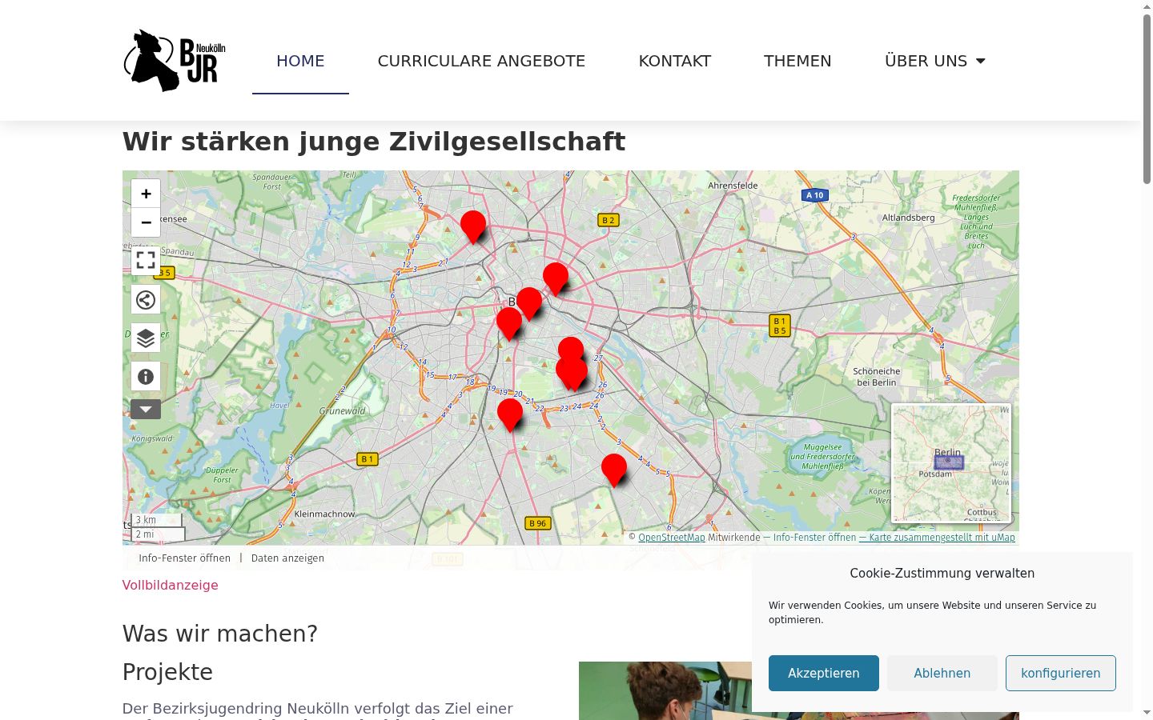
Task: Open the Vollbildanzeige link
Action: tap(170, 585)
